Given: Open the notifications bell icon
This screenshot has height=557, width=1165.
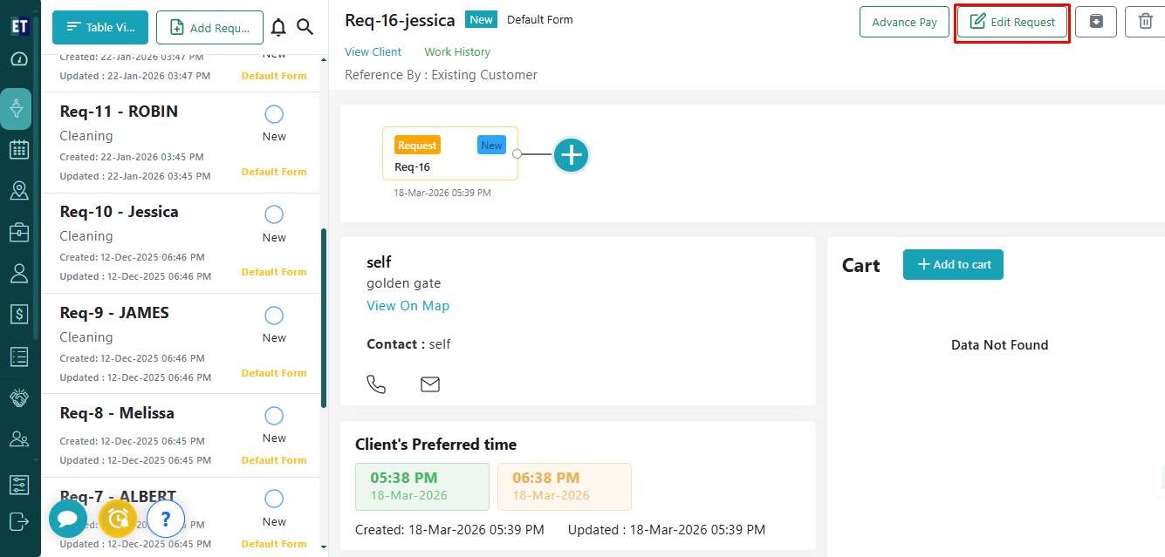Looking at the screenshot, I should [x=278, y=28].
